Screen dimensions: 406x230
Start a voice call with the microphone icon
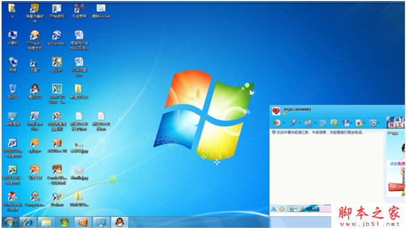tap(293, 123)
